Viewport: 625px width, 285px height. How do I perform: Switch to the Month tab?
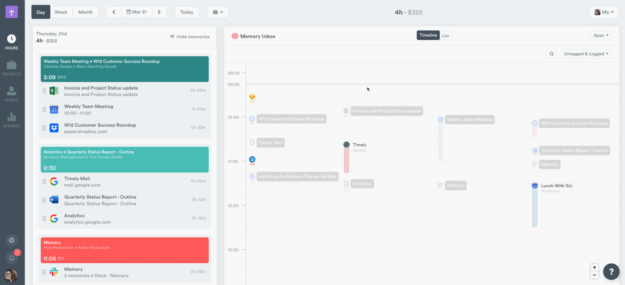tap(85, 12)
